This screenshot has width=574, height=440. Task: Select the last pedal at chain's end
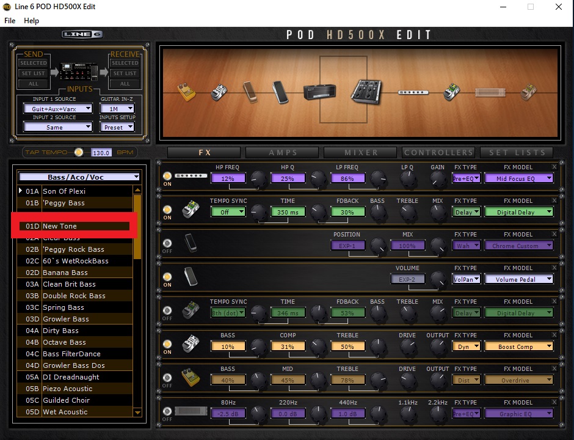click(x=529, y=92)
